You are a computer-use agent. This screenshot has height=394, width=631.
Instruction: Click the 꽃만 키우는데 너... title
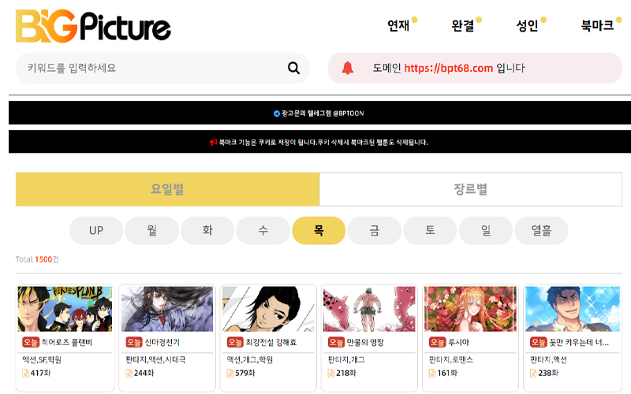579,343
